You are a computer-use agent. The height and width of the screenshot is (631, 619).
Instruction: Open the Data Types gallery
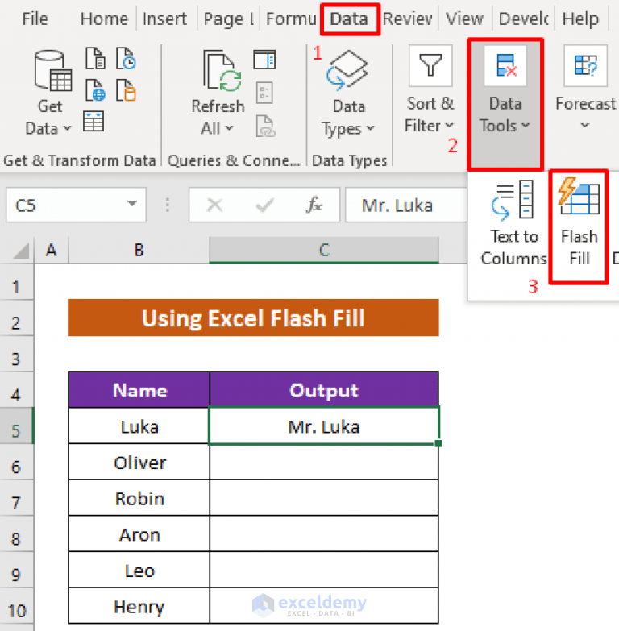(348, 93)
